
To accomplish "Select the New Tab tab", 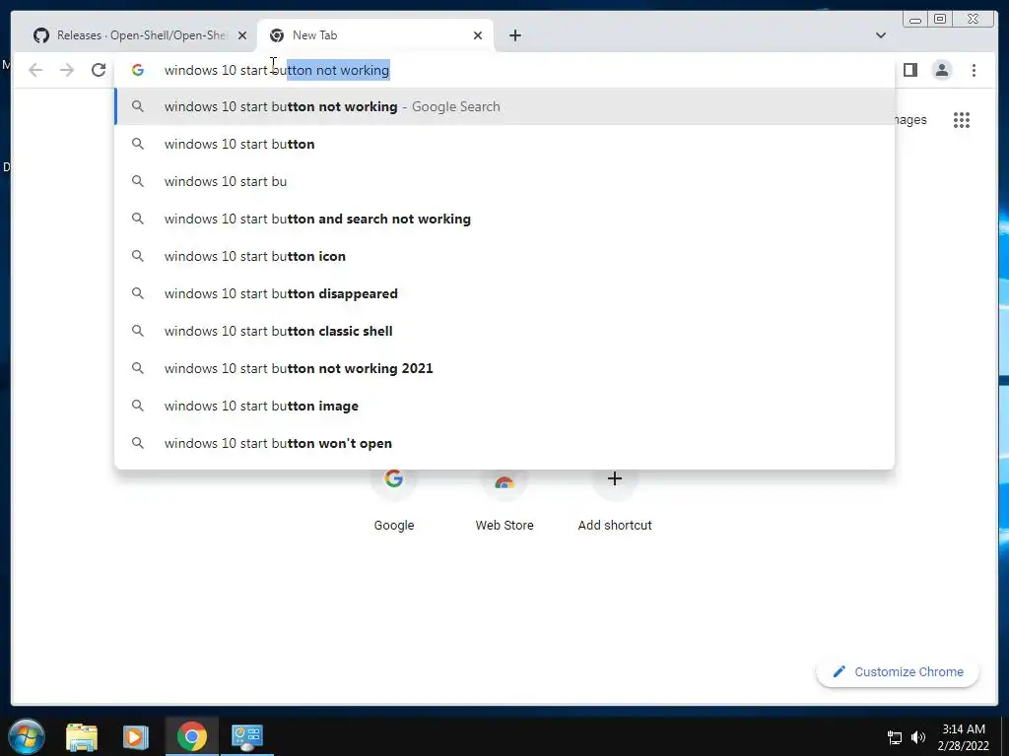I will tap(375, 35).
